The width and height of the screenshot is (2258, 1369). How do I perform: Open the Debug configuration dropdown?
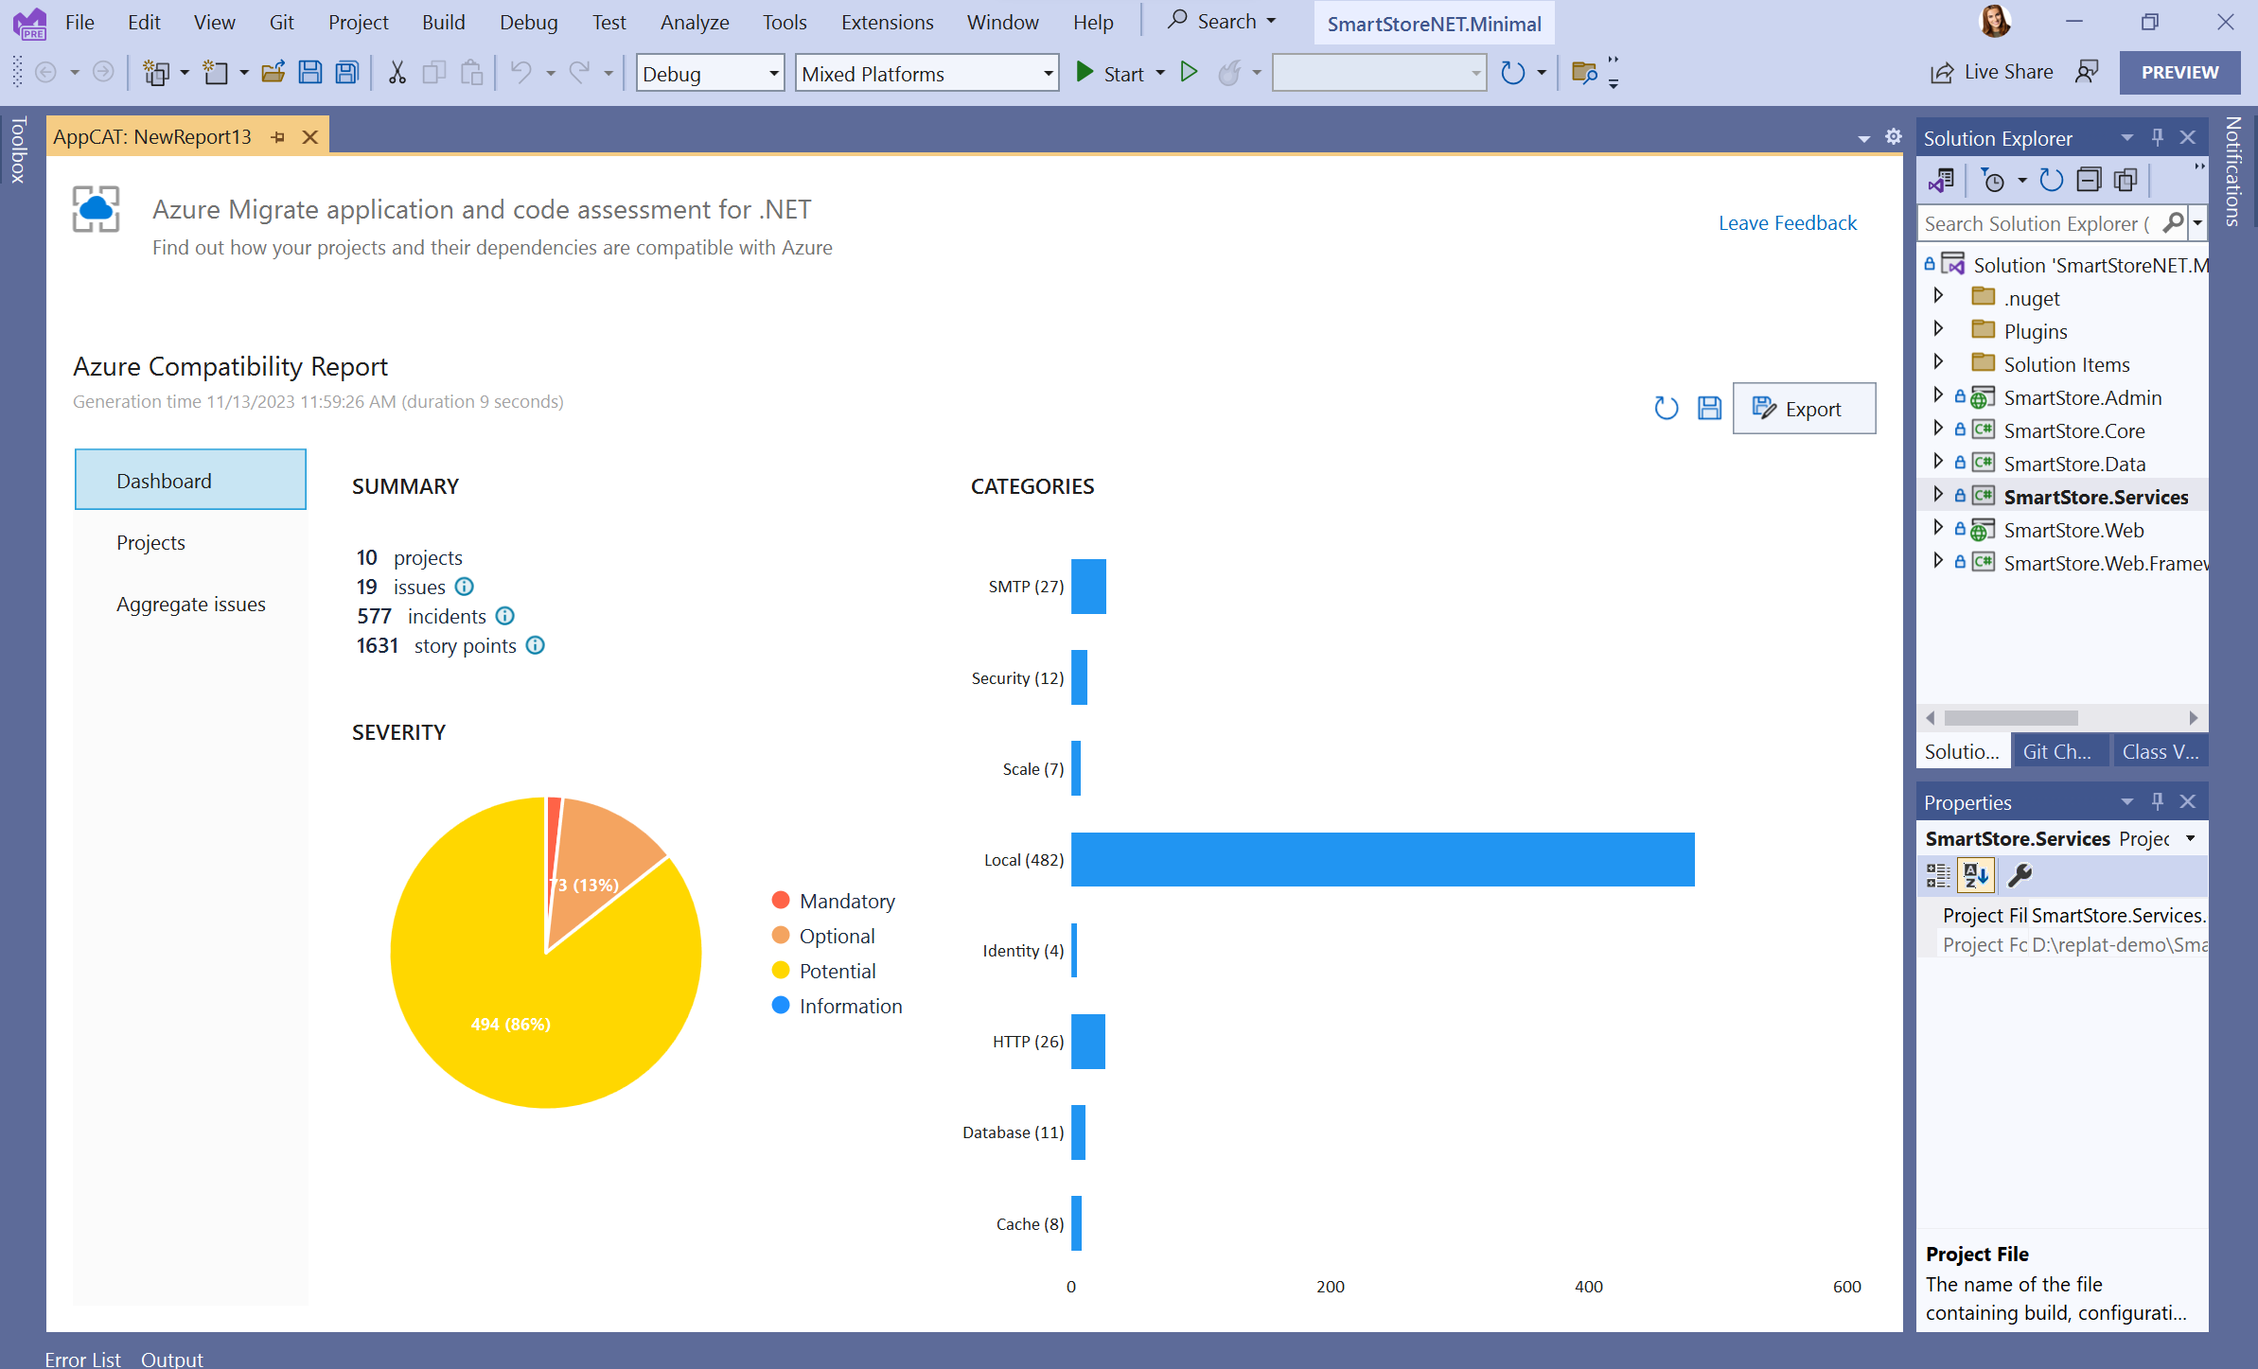pyautogui.click(x=773, y=74)
